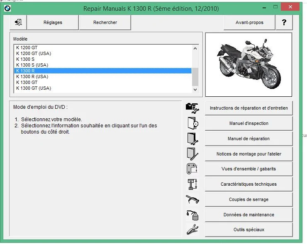
Task: Open the Rechercher search button
Action: [x=105, y=22]
